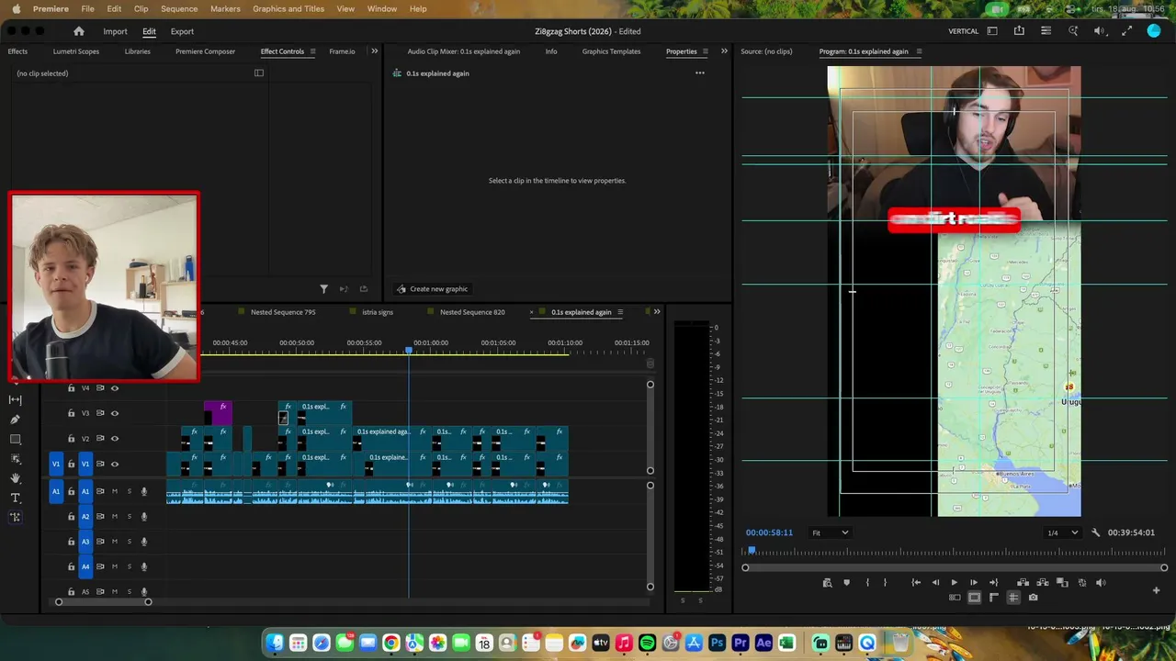Toggle lock on track V2
This screenshot has height=661, width=1176.
71,439
